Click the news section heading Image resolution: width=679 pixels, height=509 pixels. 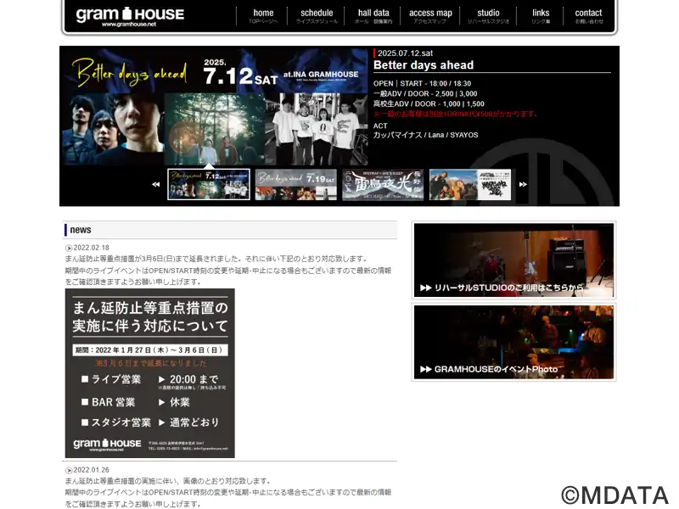81,230
